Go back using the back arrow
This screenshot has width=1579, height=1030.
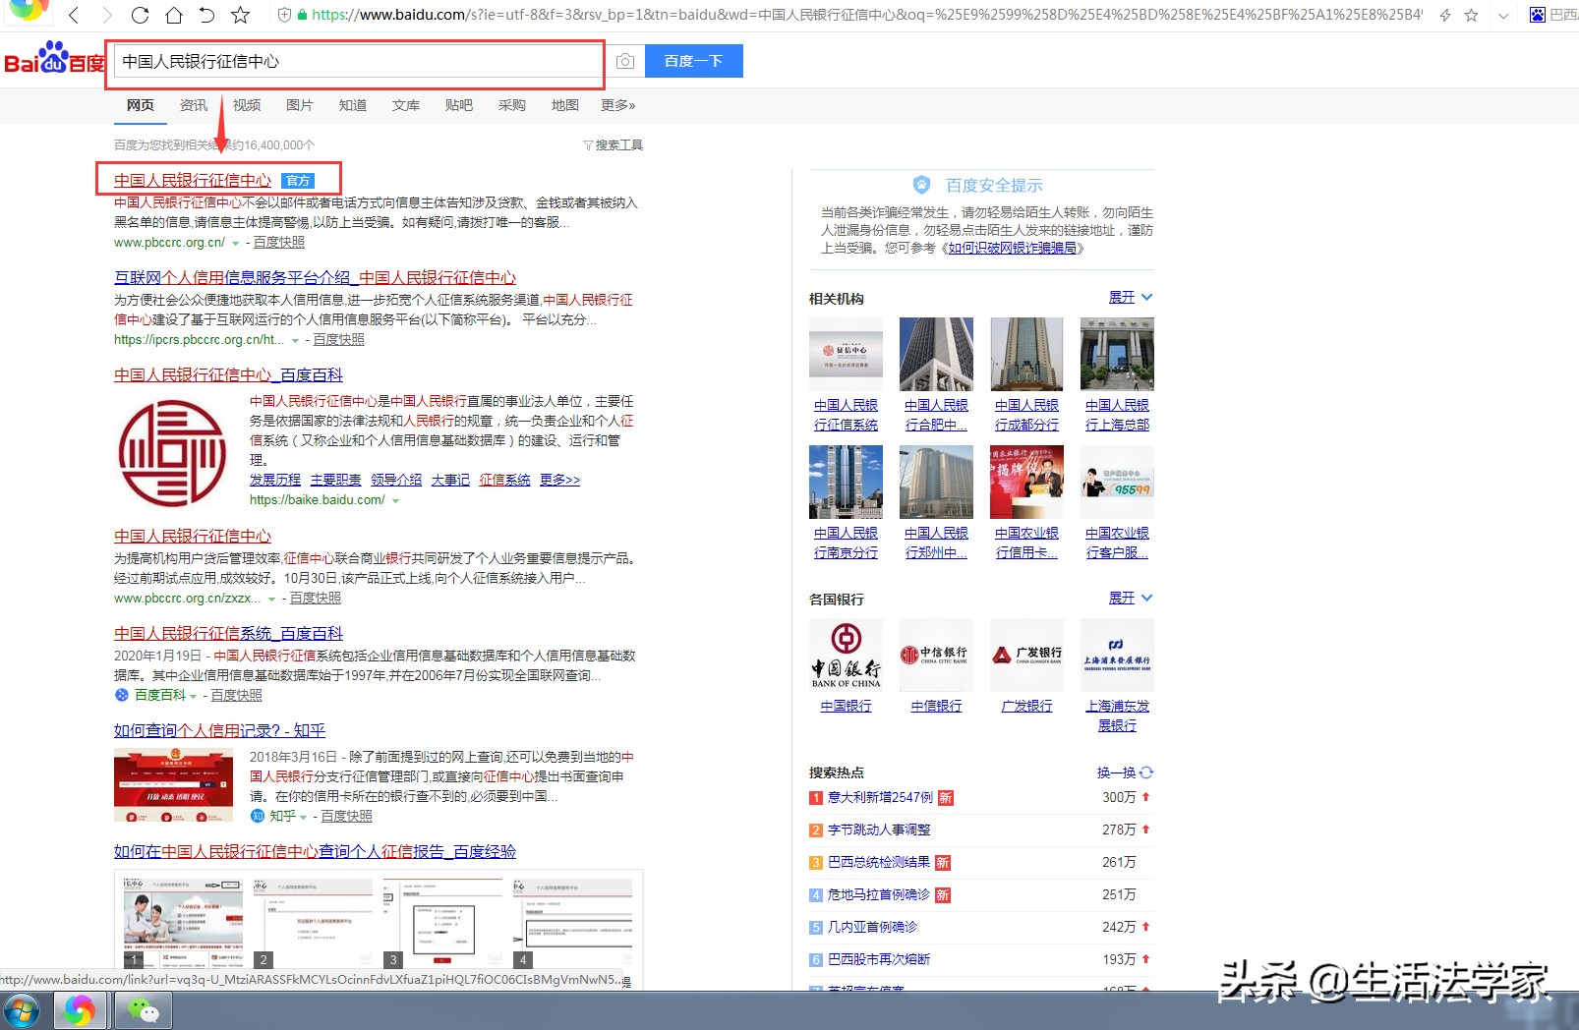tap(74, 16)
